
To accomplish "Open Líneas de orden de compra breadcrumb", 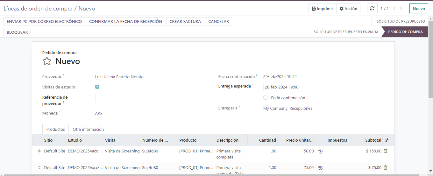I will coord(38,9).
